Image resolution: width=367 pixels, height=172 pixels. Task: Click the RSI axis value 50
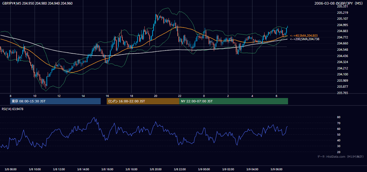point(339,134)
